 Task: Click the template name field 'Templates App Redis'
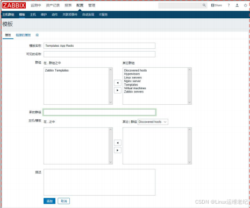point(99,46)
